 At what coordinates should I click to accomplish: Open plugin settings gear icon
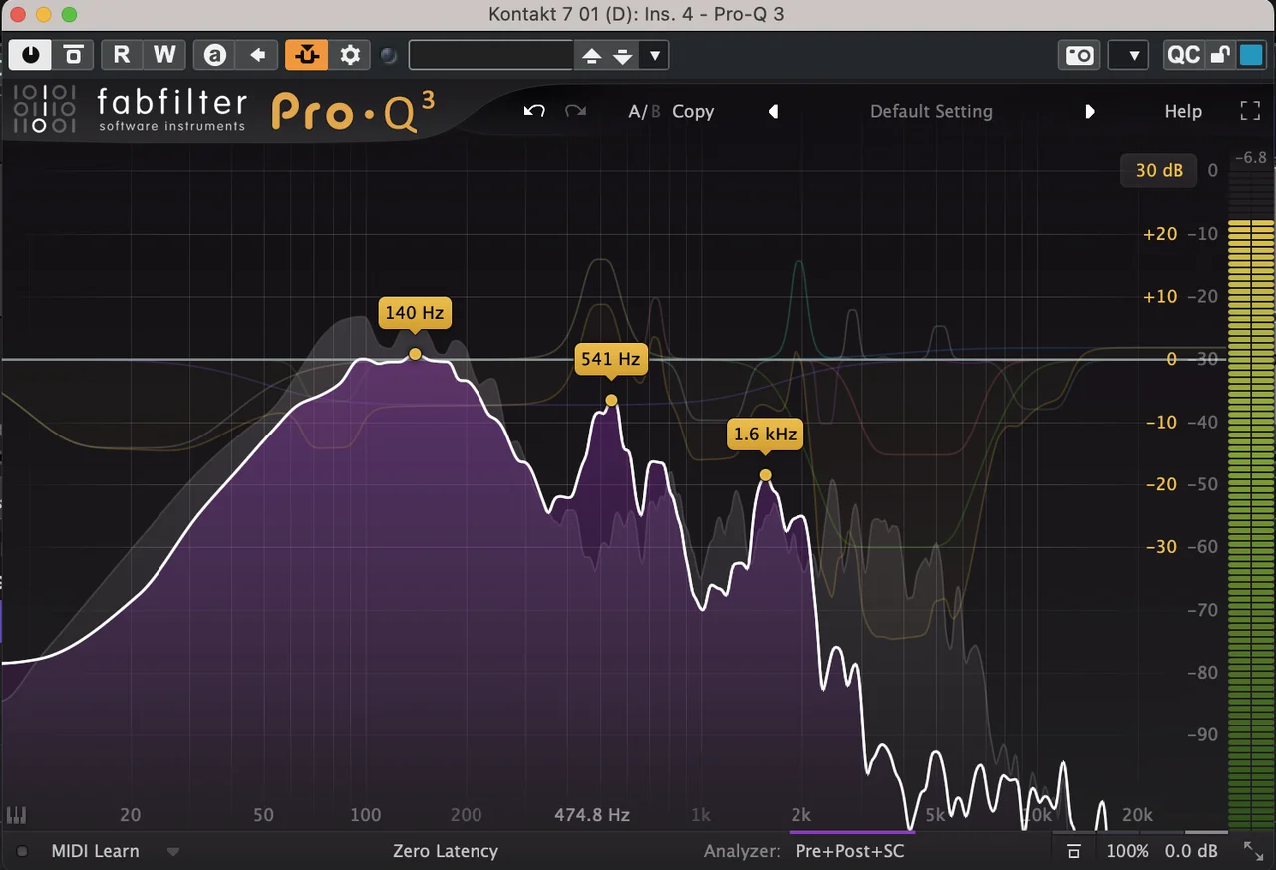coord(350,55)
